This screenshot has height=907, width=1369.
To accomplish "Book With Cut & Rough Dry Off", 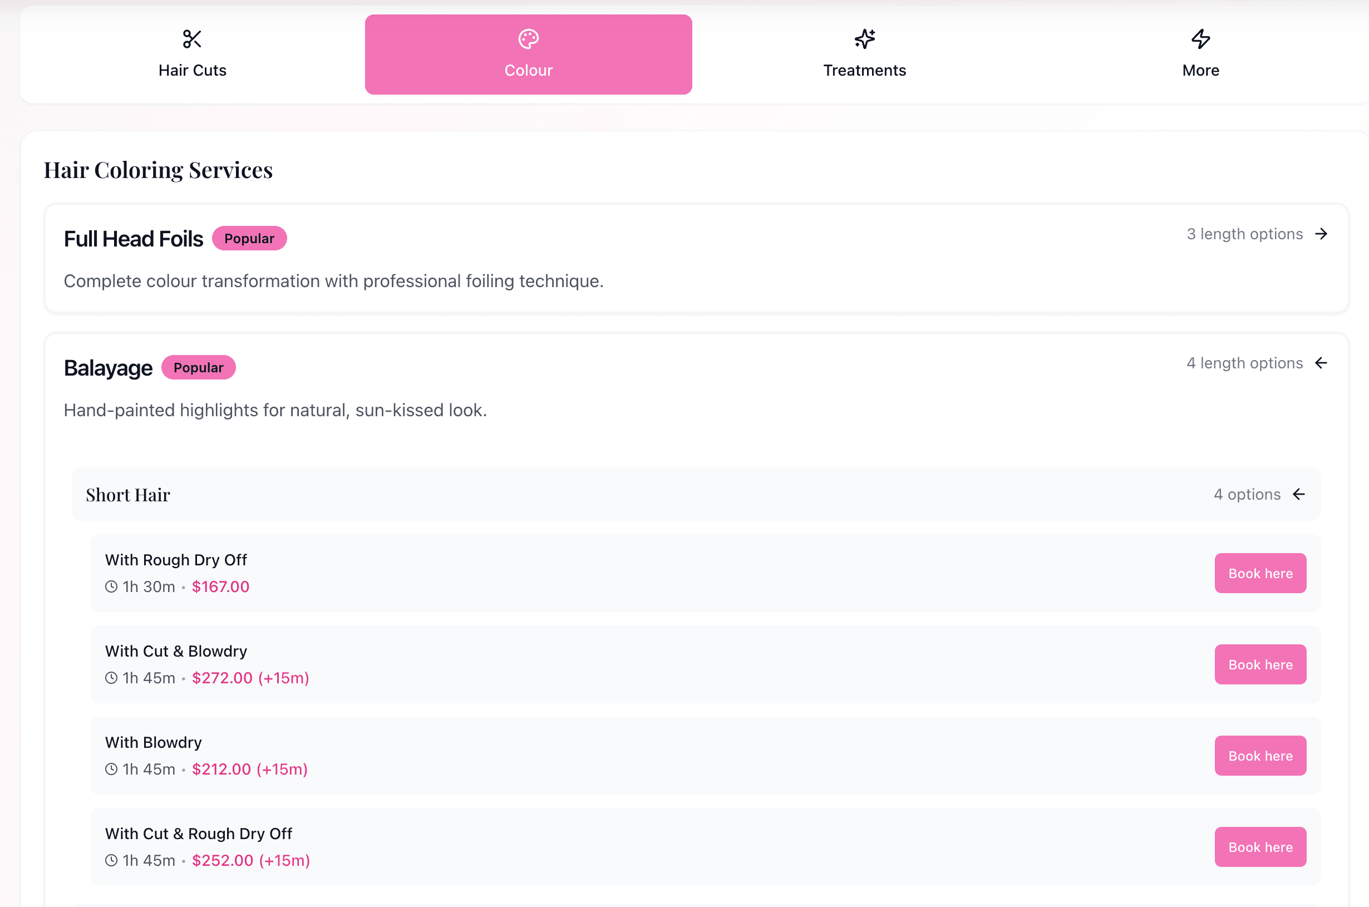I will click(1260, 847).
